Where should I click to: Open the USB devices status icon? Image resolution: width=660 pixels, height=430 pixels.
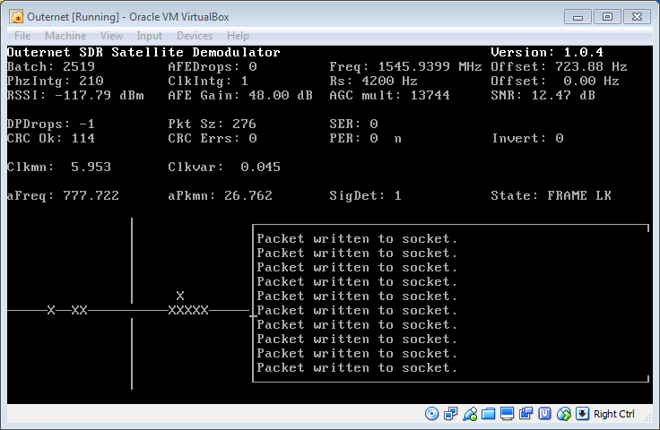point(470,414)
